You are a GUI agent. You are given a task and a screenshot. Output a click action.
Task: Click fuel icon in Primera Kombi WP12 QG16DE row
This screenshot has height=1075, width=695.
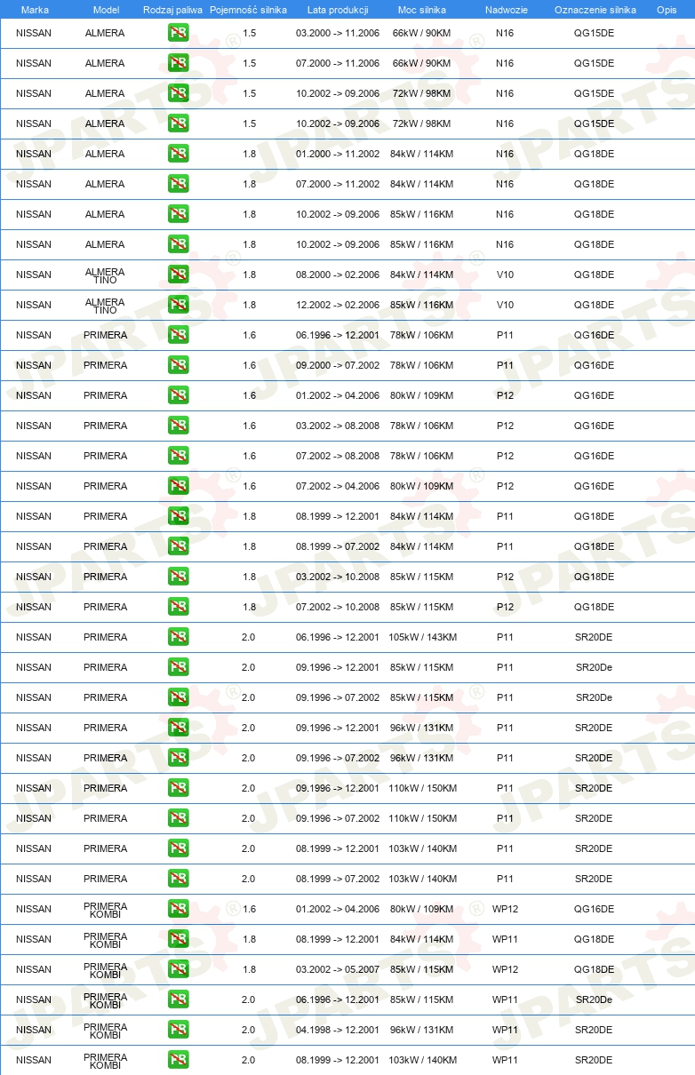click(178, 909)
